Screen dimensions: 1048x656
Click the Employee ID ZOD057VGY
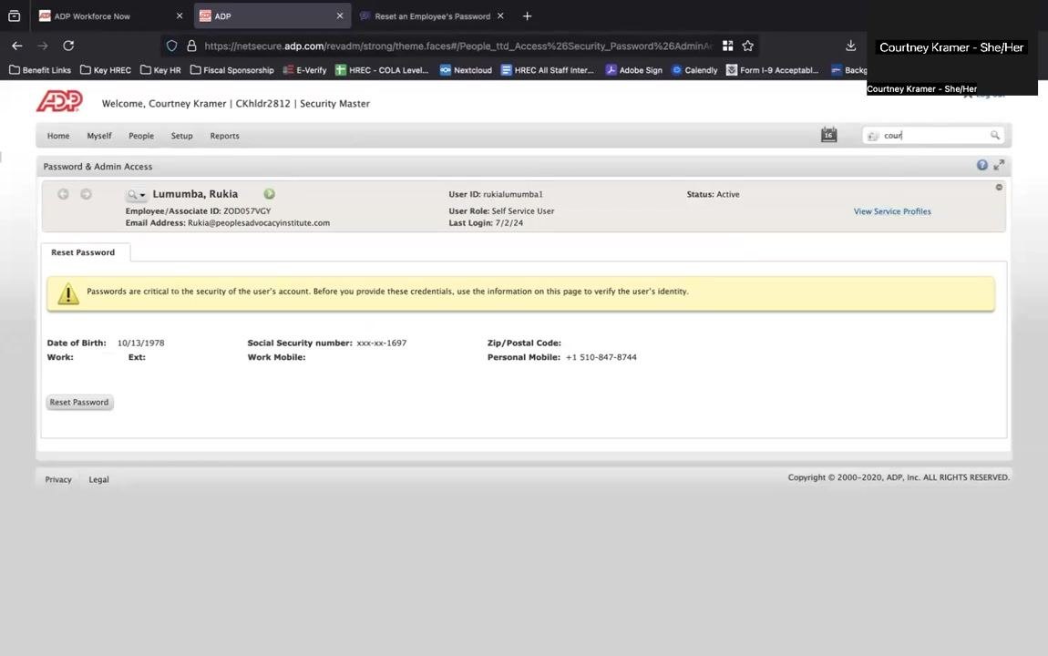tap(247, 211)
